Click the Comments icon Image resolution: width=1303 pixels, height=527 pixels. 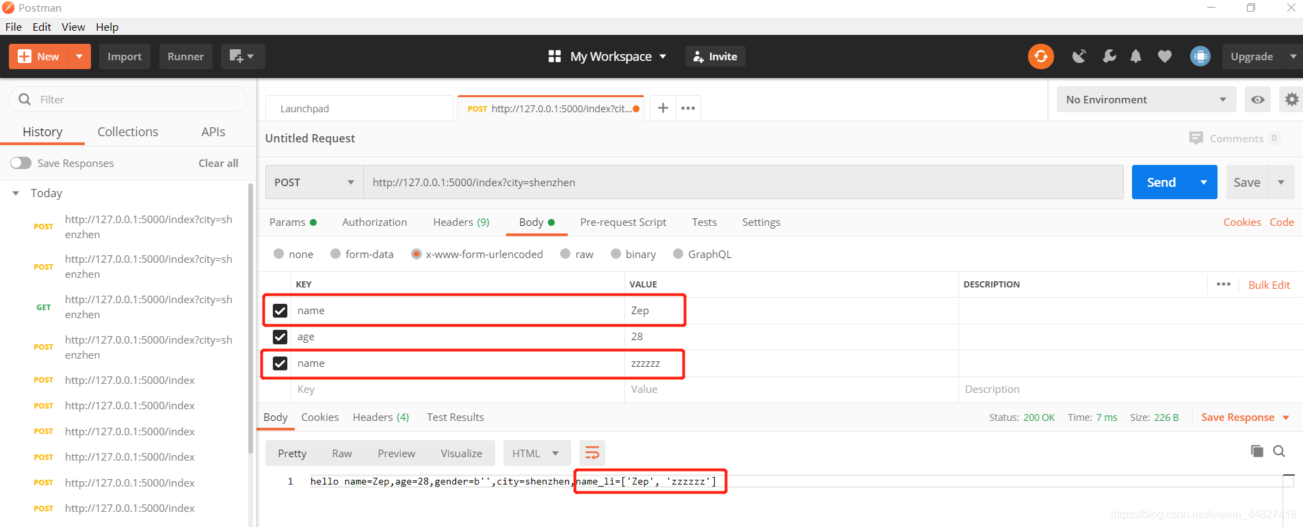coord(1196,138)
